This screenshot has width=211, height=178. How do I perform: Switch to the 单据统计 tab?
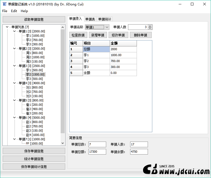[x=105, y=19]
